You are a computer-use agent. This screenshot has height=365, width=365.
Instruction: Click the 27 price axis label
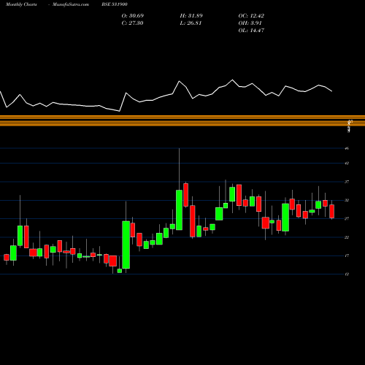click(347, 218)
